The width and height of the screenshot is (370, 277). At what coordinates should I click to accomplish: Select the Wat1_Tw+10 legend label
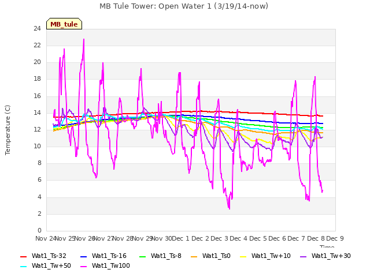[x=271, y=256]
